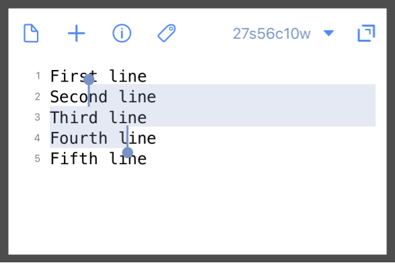Click line number 4
Image resolution: width=395 pixels, height=263 pixels.
point(37,138)
